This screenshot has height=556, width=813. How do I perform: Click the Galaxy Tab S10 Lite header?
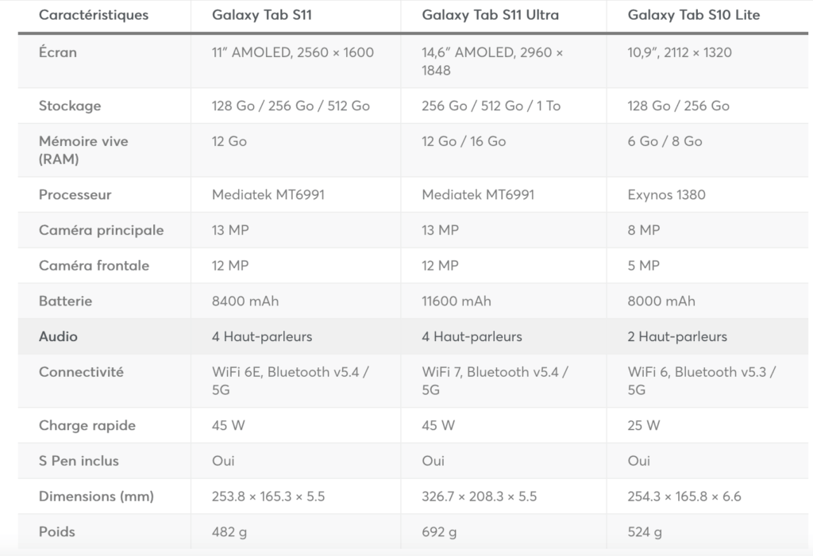click(693, 15)
